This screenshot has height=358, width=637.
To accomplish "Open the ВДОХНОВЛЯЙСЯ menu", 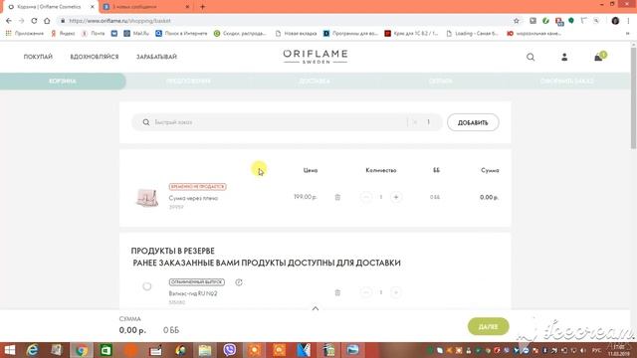I will click(x=95, y=57).
